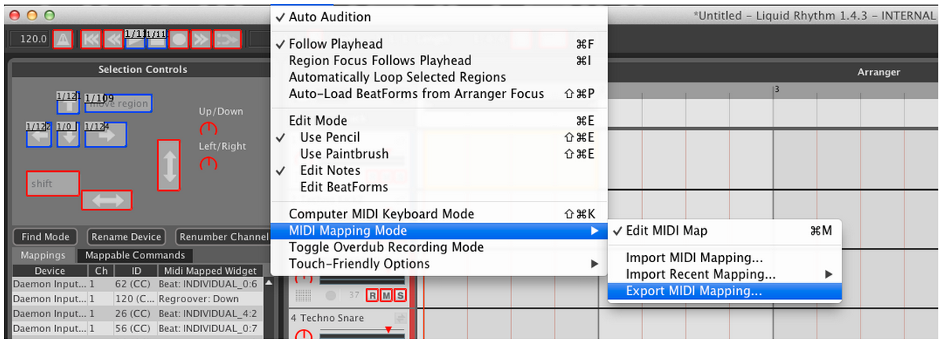The width and height of the screenshot is (943, 343).
Task: Uncheck Auto Audition in the menu
Action: pos(439,16)
